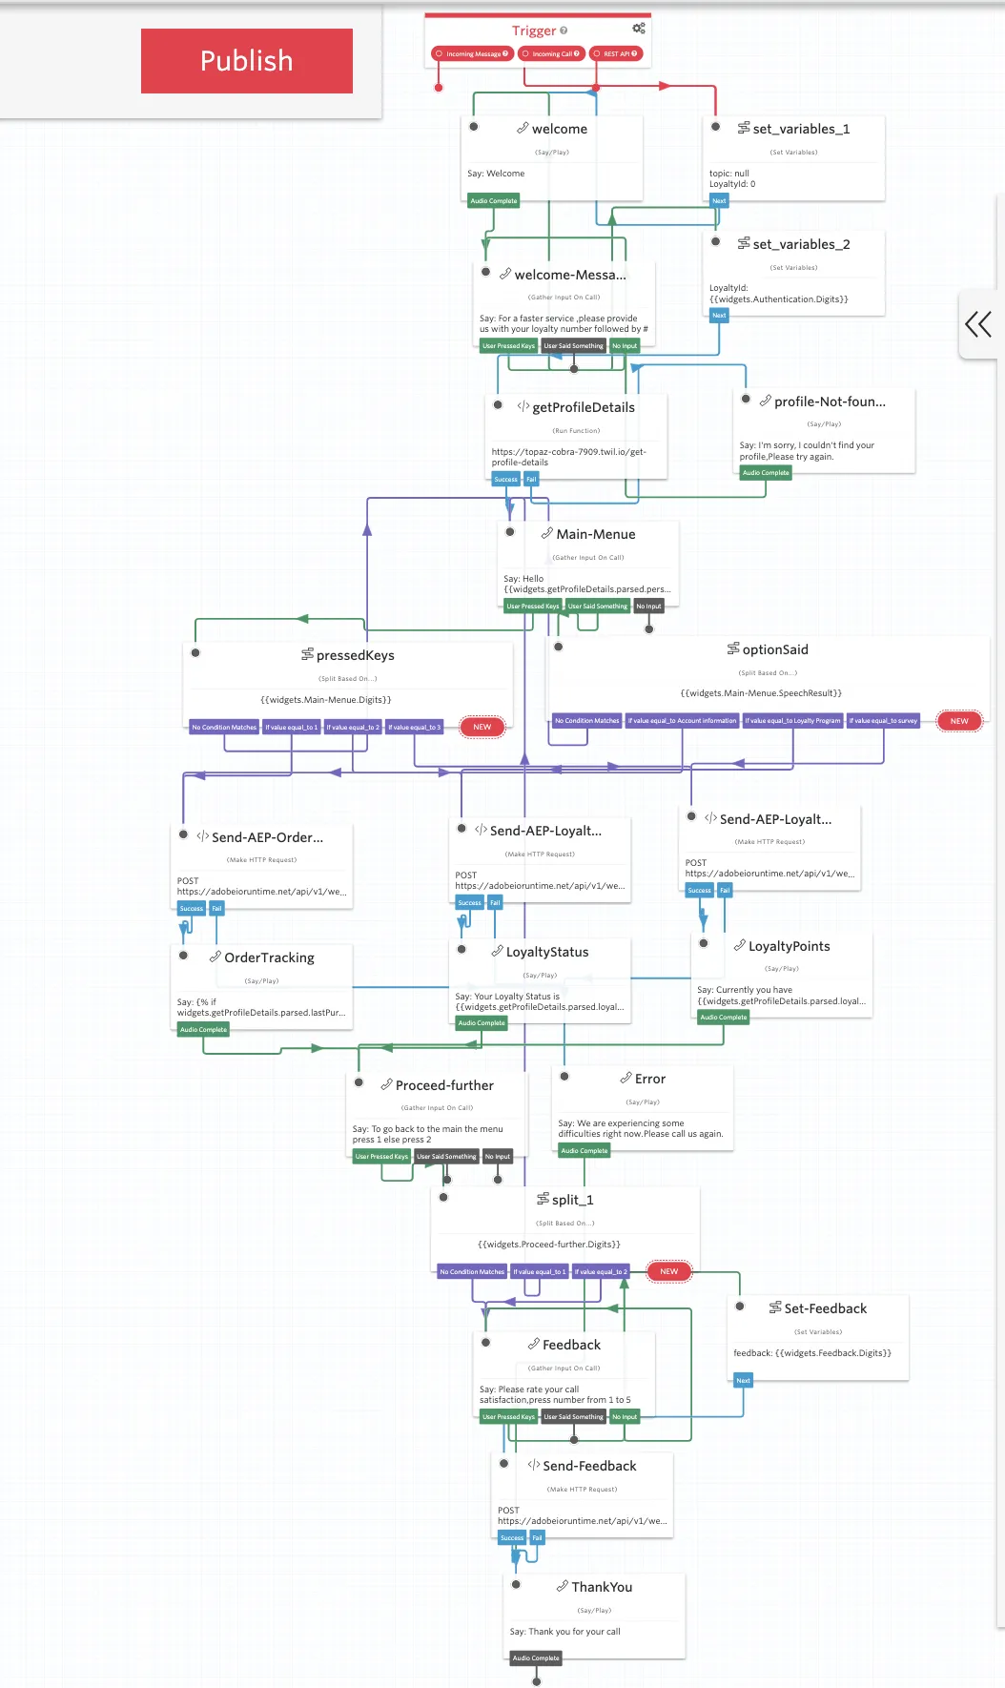
Task: Open the Trigger widget settings gear
Action: point(639,29)
